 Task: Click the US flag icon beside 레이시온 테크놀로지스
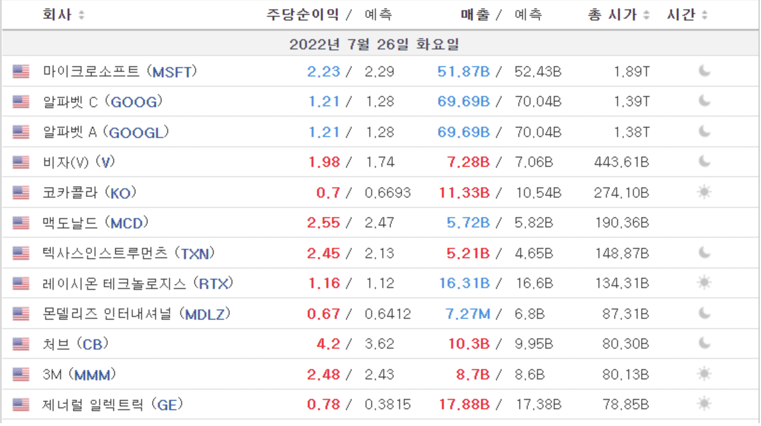(x=21, y=283)
